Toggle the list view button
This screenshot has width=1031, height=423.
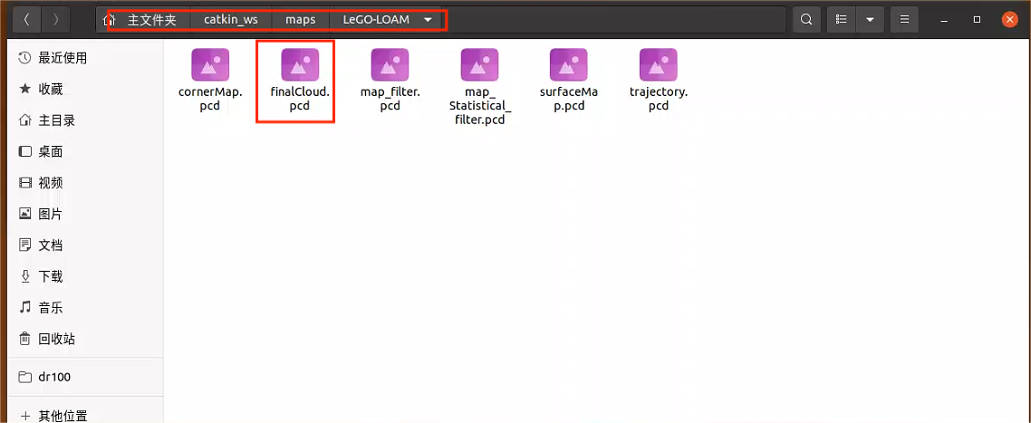pyautogui.click(x=842, y=19)
